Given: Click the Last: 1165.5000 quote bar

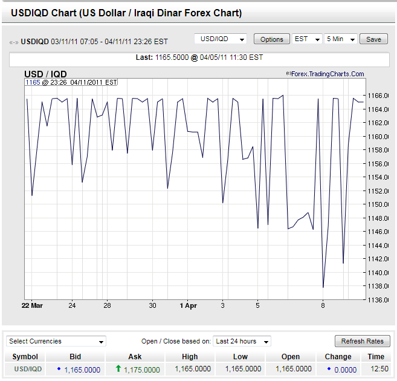Looking at the screenshot, I should pyautogui.click(x=199, y=60).
